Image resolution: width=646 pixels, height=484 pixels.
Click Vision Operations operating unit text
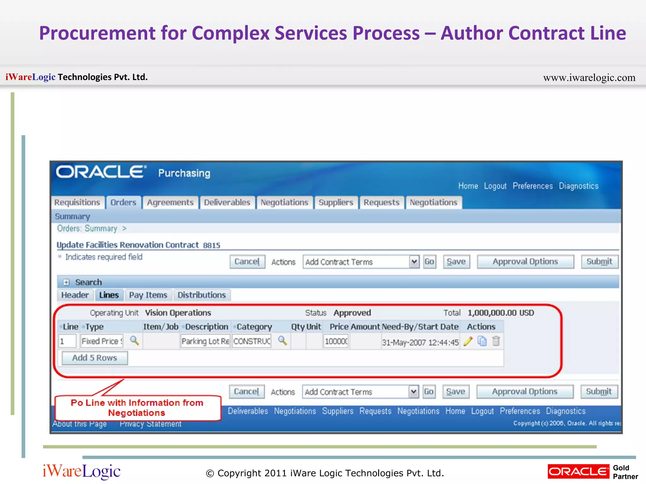click(178, 313)
